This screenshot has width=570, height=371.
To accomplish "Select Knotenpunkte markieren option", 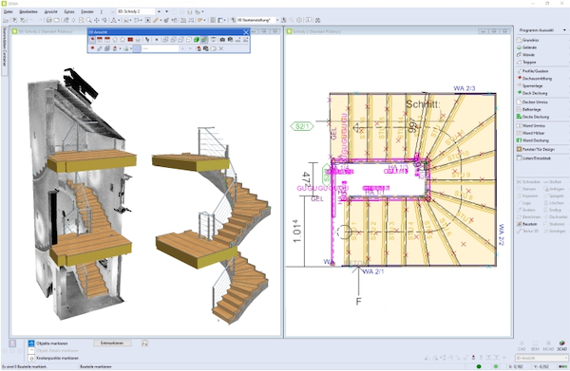I will [x=57, y=359].
